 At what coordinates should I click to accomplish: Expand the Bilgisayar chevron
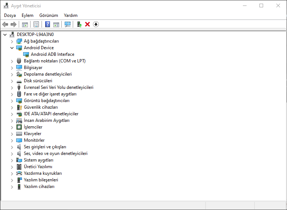(x=12, y=68)
